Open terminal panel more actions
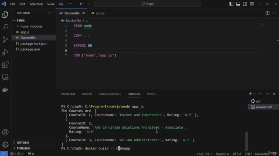 point(261,94)
